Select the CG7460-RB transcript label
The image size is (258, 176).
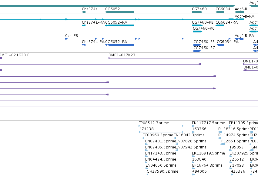click(x=203, y=22)
